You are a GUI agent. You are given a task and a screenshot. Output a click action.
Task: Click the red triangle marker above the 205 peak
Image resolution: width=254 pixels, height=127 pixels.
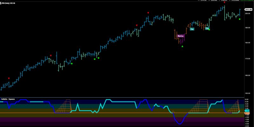click(x=224, y=3)
